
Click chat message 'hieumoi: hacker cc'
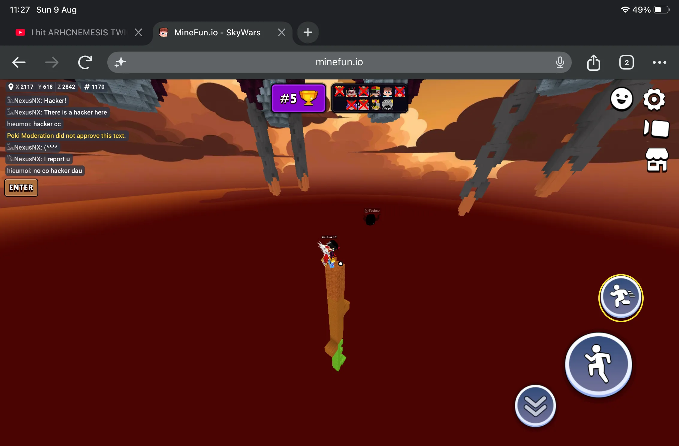click(x=34, y=124)
